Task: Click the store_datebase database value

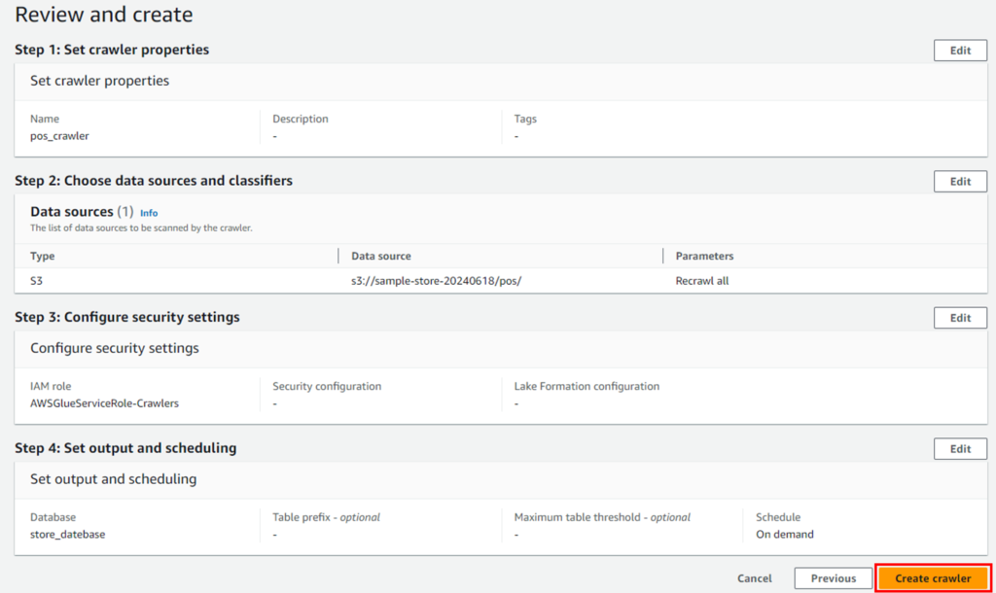Action: tap(67, 534)
